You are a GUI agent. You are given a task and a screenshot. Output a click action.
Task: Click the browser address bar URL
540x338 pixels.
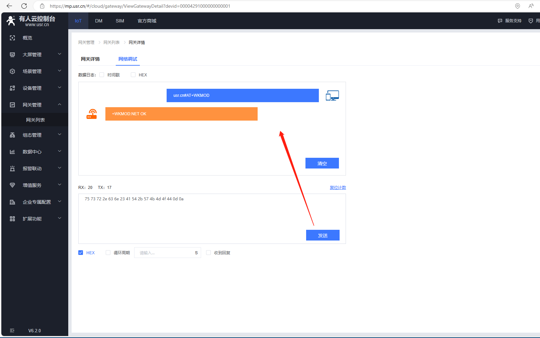point(140,6)
